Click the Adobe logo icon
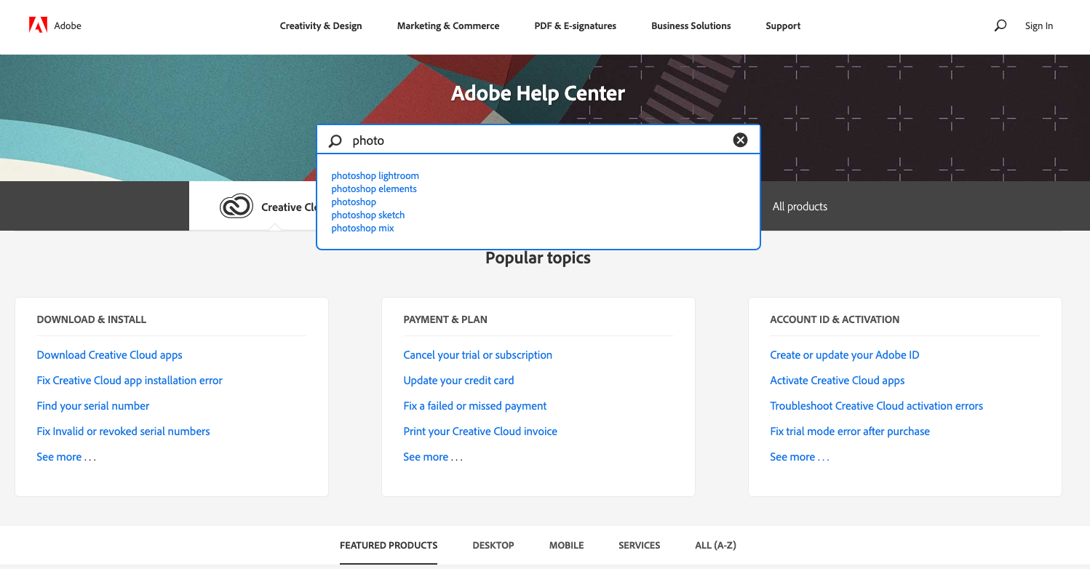The image size is (1090, 569). pos(38,25)
